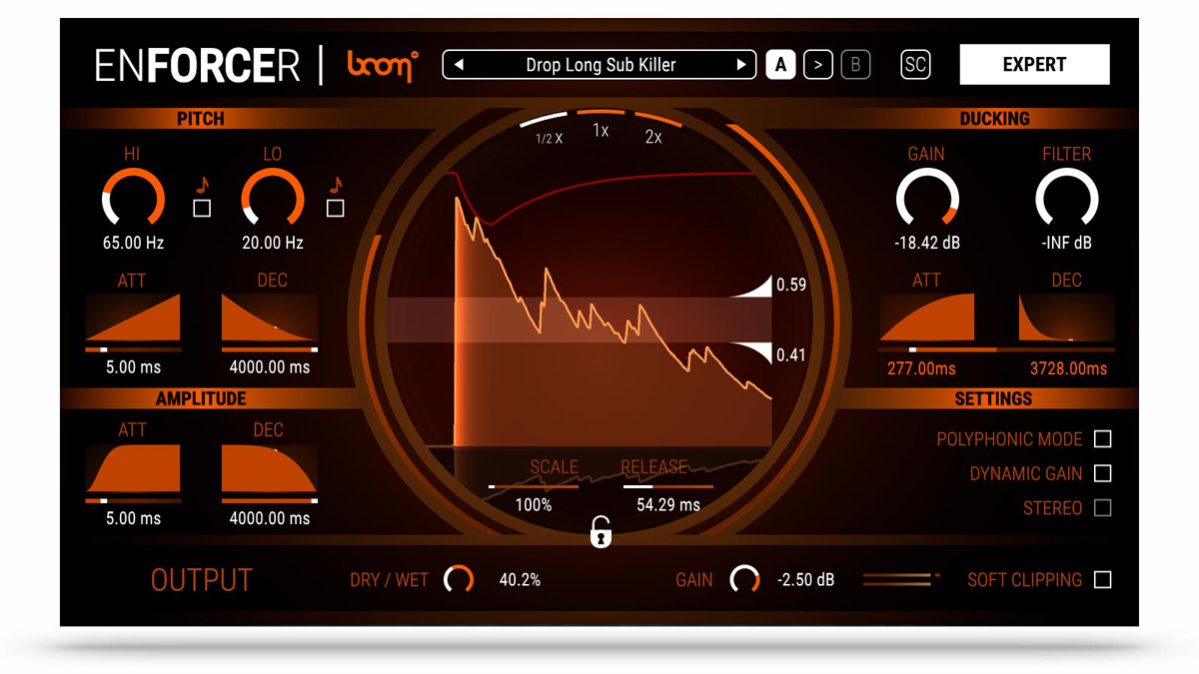The image size is (1199, 674).
Task: Click the SC sidechain button
Action: pos(914,64)
